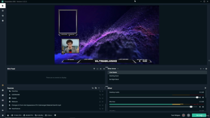Hide the Hearthstone source eye icon

click(103, 108)
